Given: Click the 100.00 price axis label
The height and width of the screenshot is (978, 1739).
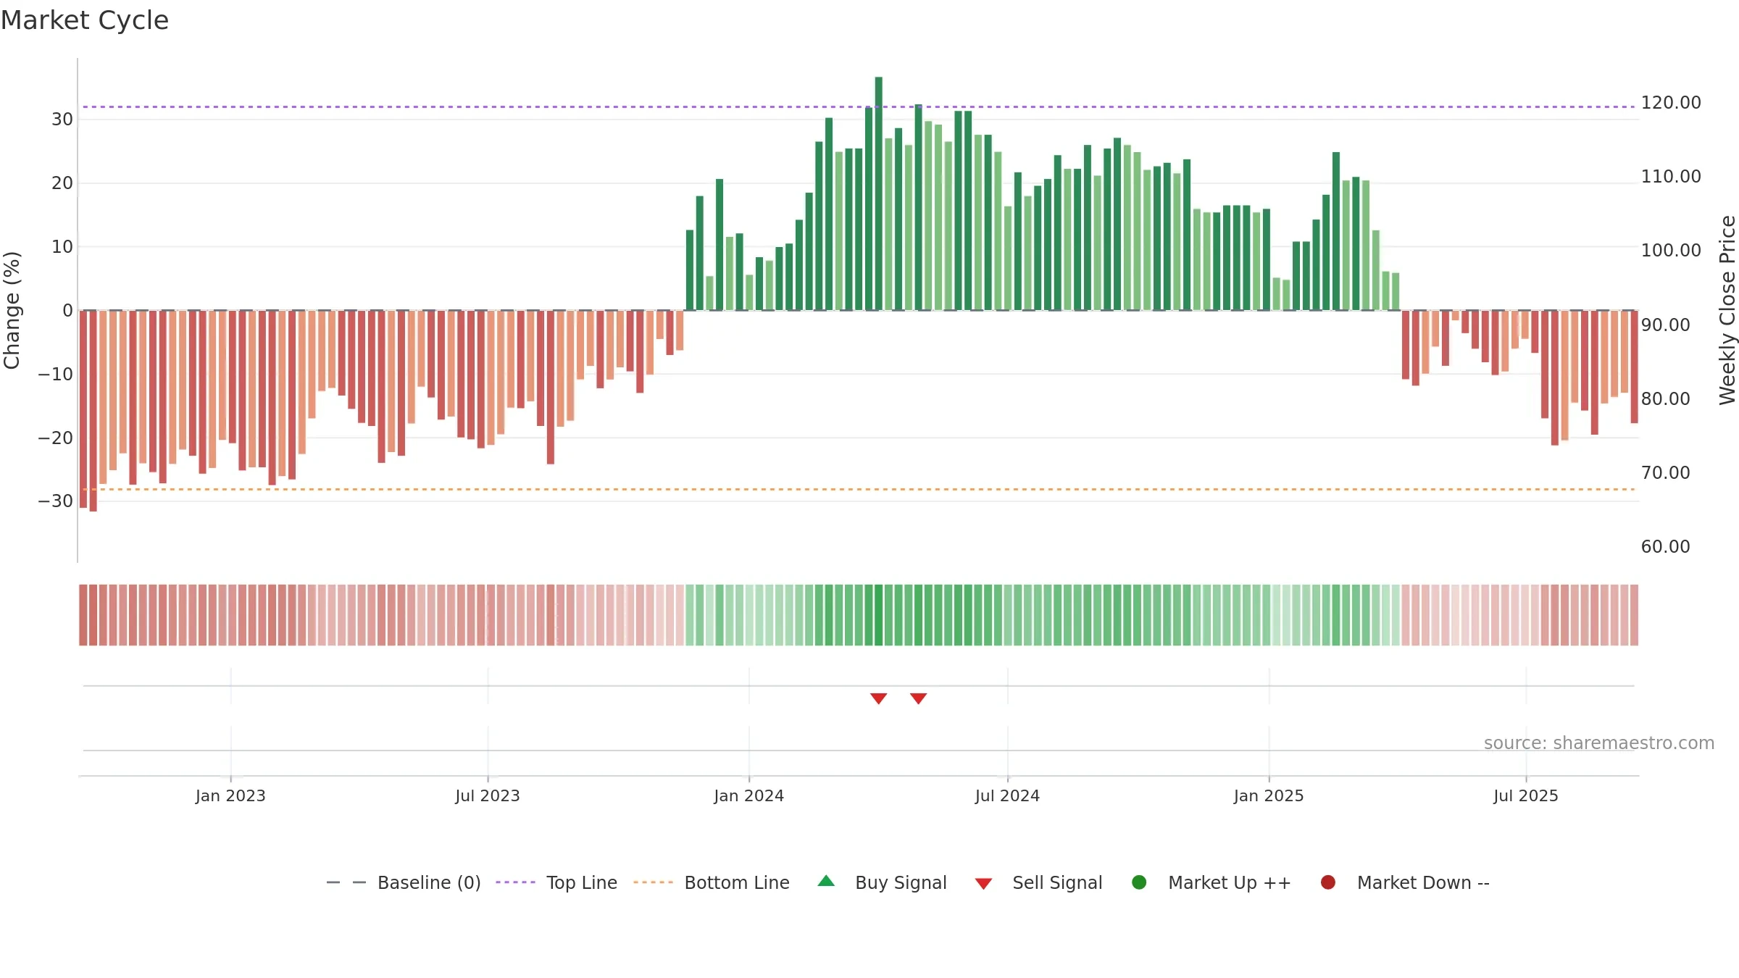Looking at the screenshot, I should point(1671,251).
